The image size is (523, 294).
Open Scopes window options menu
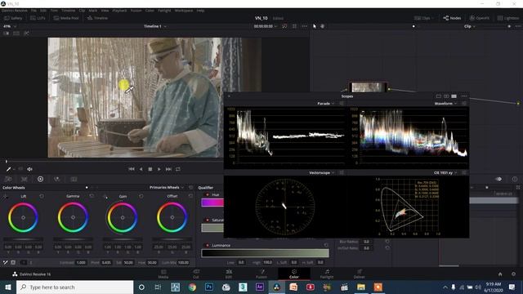[x=464, y=96]
